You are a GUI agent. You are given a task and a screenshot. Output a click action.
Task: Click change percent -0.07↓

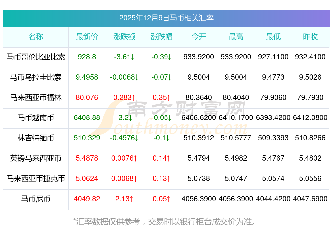click(162, 77)
